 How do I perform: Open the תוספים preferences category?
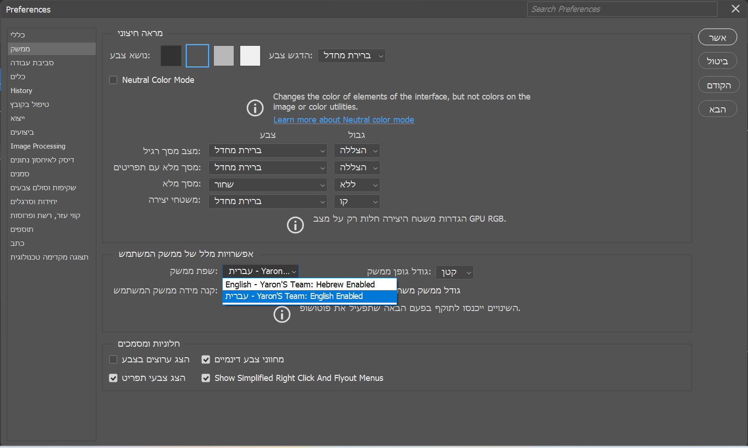(x=52, y=229)
